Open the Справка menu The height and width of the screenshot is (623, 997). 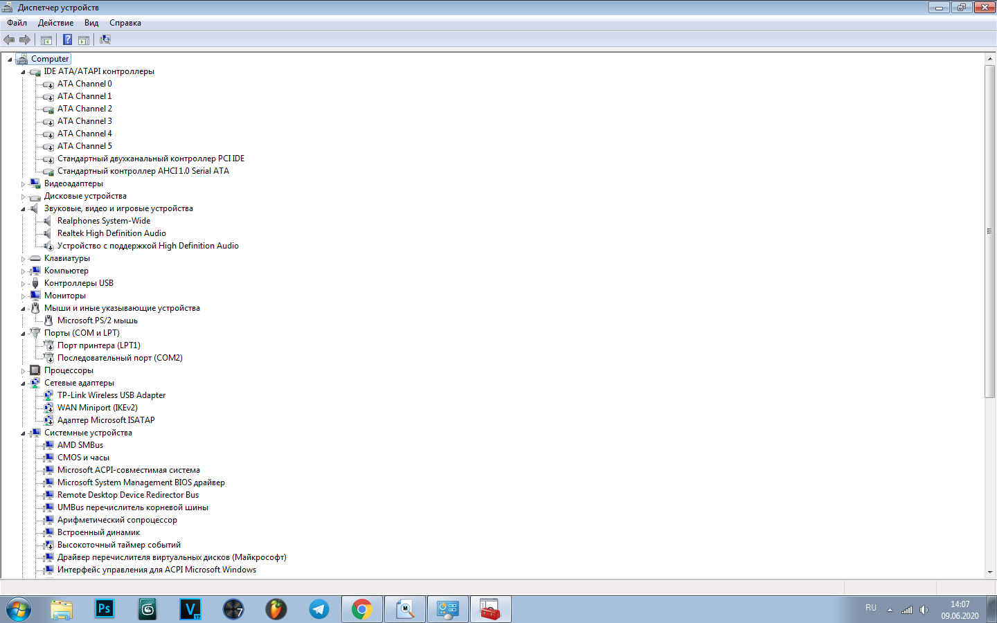(125, 23)
